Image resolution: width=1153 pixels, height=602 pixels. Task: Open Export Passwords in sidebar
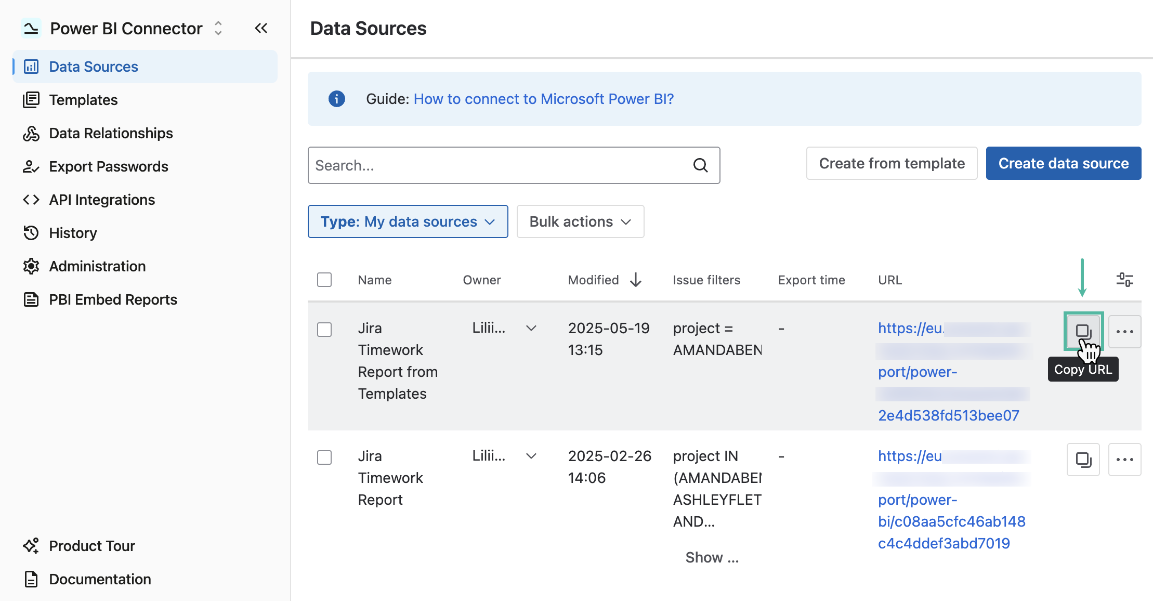pyautogui.click(x=145, y=166)
